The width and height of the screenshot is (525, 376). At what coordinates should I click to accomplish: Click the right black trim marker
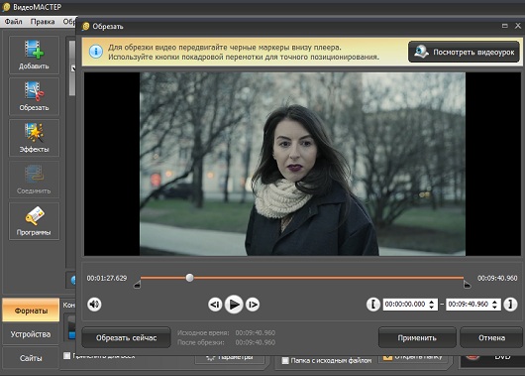pos(468,285)
